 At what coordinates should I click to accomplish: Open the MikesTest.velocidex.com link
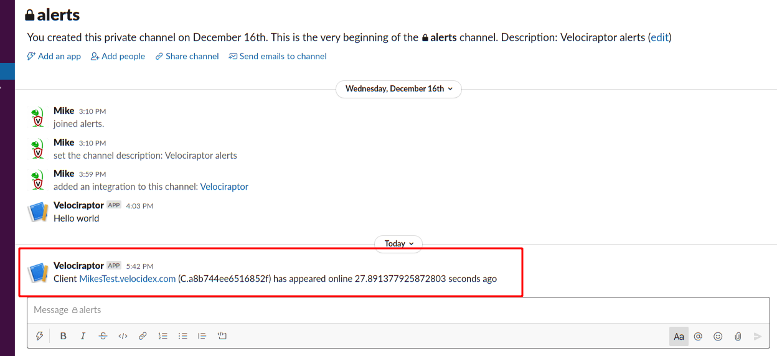click(127, 279)
